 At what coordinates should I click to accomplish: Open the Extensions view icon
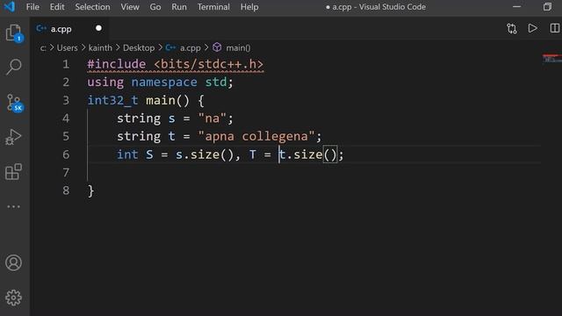(14, 172)
